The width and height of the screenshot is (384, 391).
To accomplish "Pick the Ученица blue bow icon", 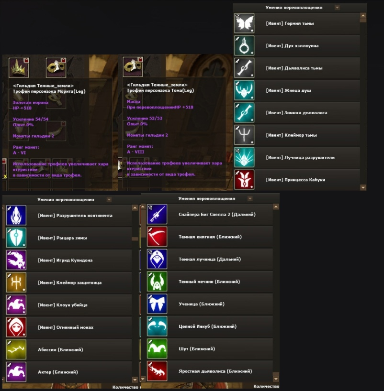I will [157, 304].
